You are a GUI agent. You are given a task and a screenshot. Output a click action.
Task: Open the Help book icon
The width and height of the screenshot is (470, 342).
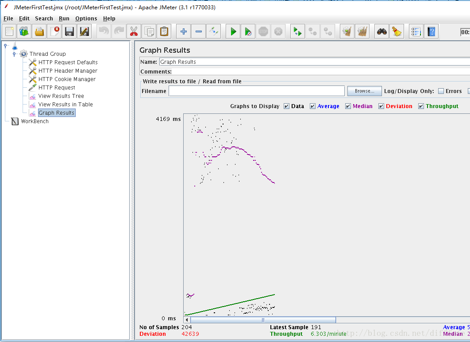click(431, 31)
